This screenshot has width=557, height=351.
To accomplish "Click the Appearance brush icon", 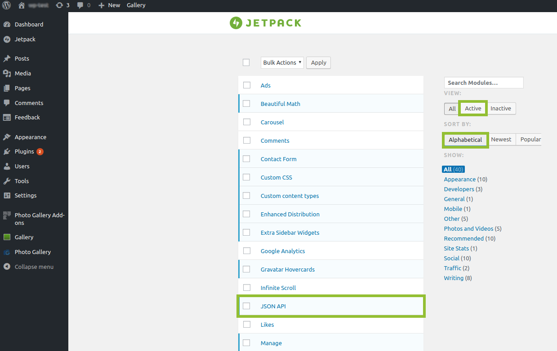I will pyautogui.click(x=7, y=137).
